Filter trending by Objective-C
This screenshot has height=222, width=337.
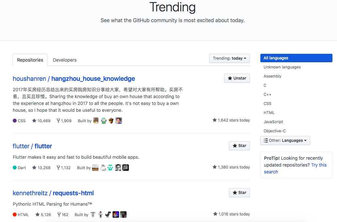pyautogui.click(x=274, y=131)
